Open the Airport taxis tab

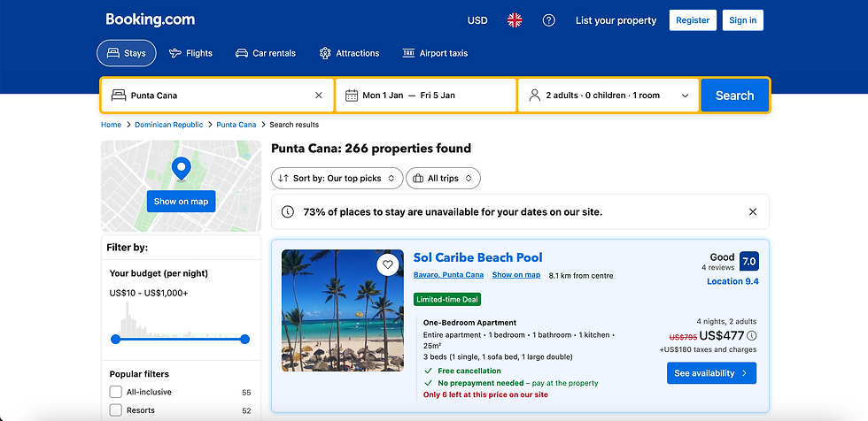(x=435, y=53)
